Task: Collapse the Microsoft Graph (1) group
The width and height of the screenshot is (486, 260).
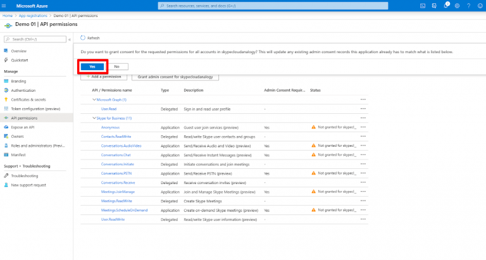Action: pos(94,99)
